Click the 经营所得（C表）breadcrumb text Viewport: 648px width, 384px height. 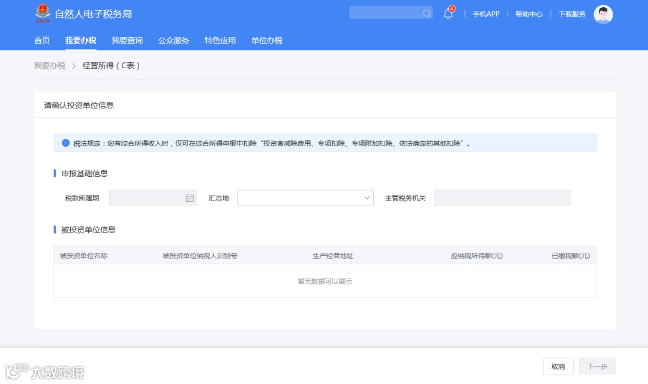[111, 65]
